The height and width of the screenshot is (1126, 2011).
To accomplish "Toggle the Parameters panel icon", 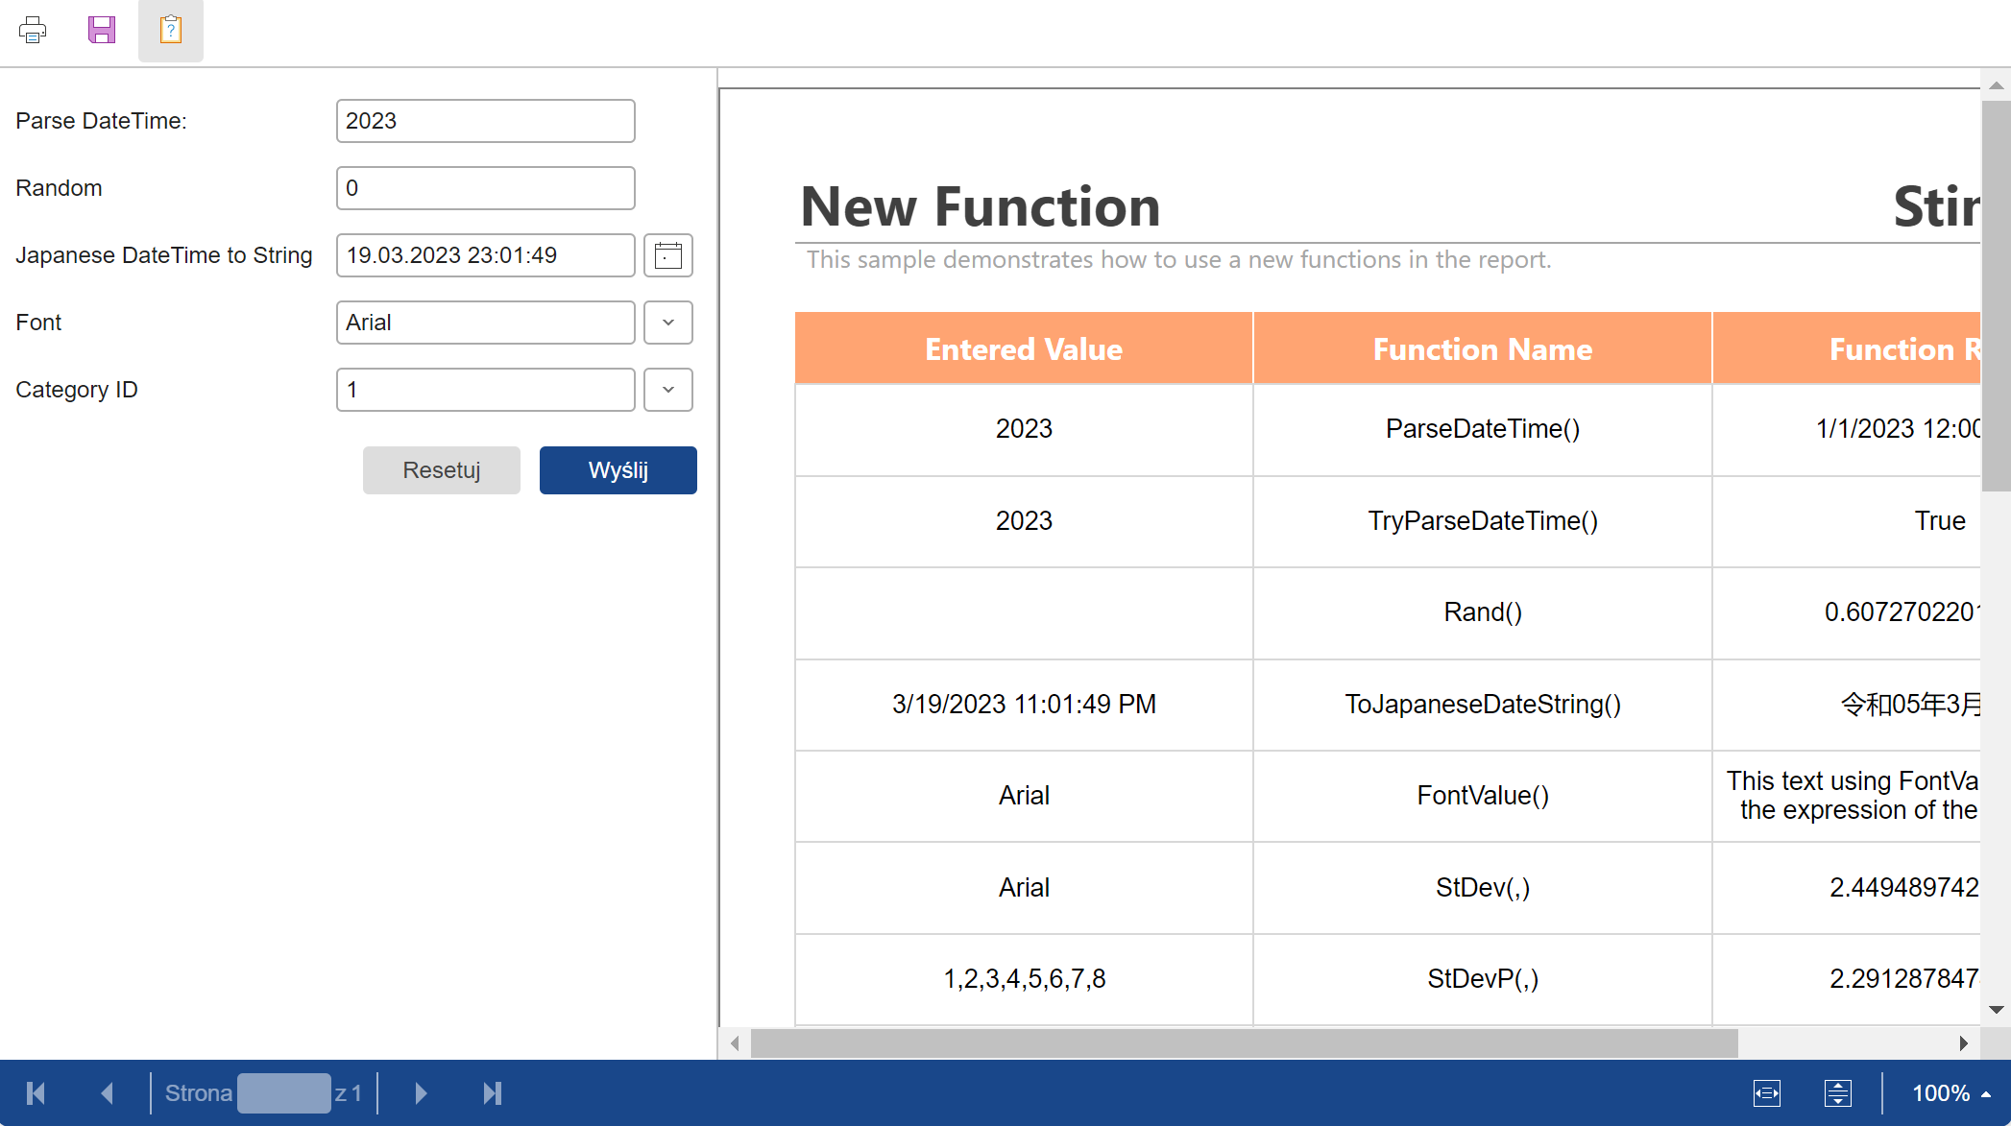I will point(171,30).
